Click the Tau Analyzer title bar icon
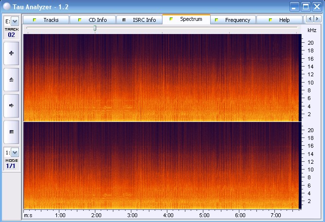The height and width of the screenshot is (222, 325). pos(6,6)
